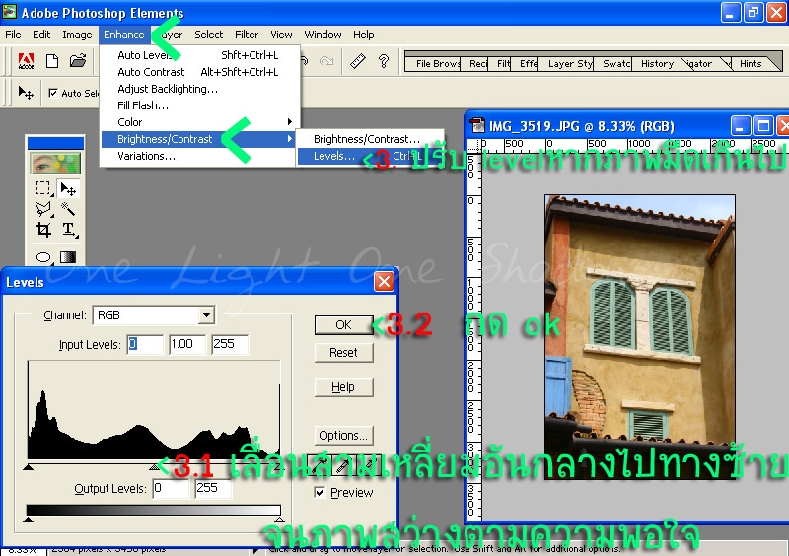Click Help button in Levels dialog

click(x=343, y=387)
